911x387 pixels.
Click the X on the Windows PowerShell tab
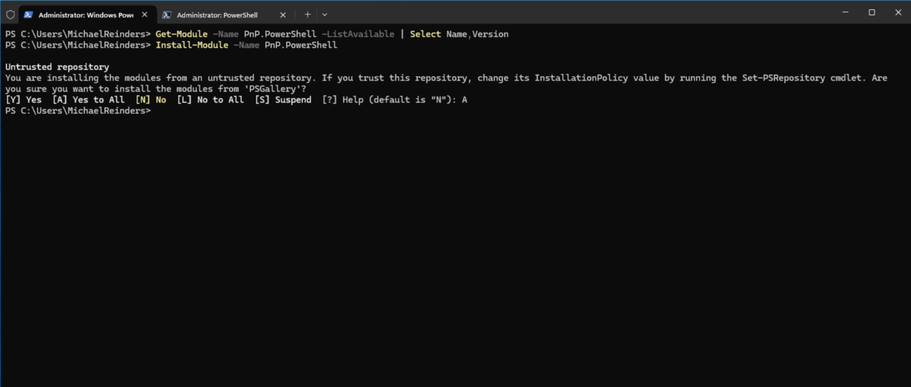click(x=144, y=14)
